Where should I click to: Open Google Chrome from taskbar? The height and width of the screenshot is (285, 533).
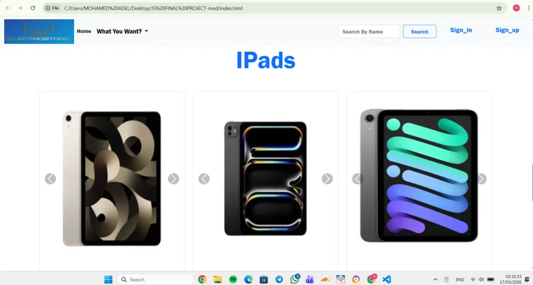(x=202, y=279)
